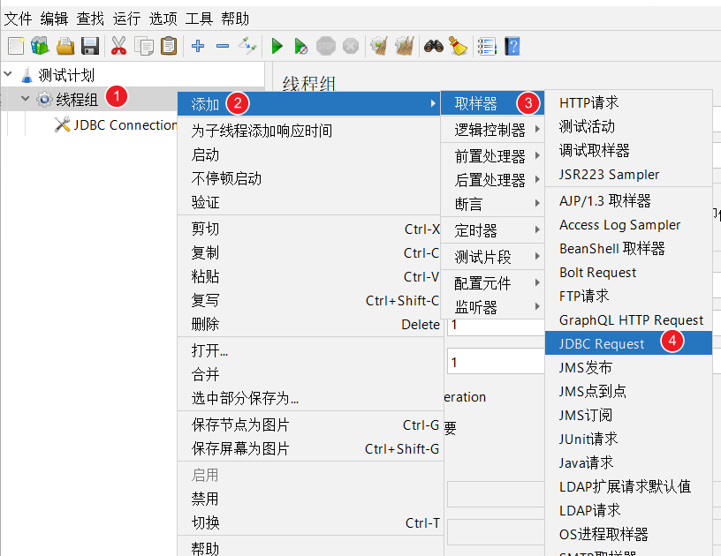Select 禁用 in context menu

point(308,499)
